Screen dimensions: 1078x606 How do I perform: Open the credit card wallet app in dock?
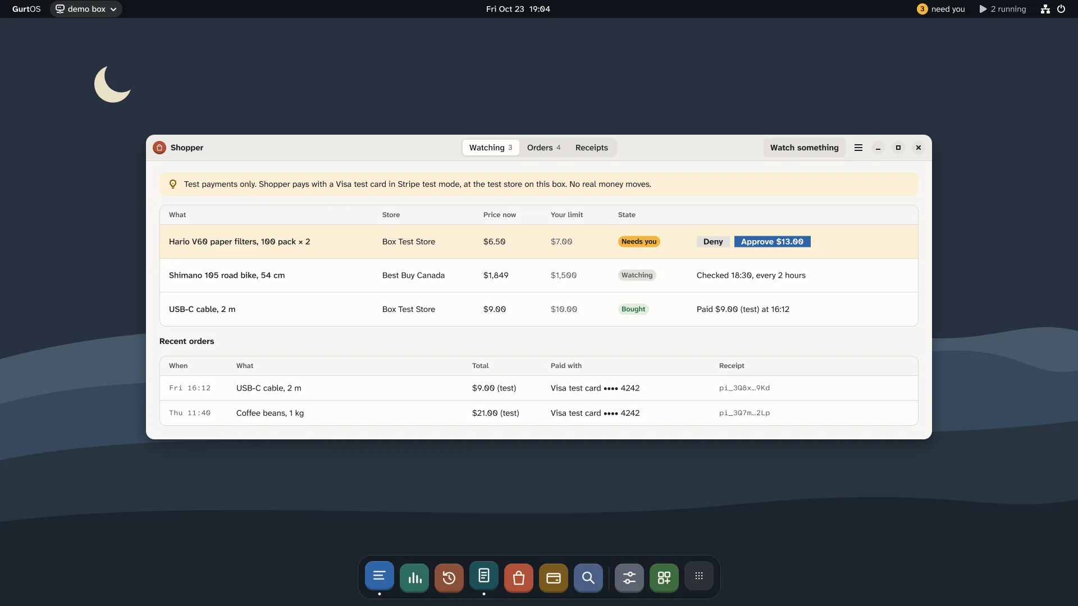point(554,577)
